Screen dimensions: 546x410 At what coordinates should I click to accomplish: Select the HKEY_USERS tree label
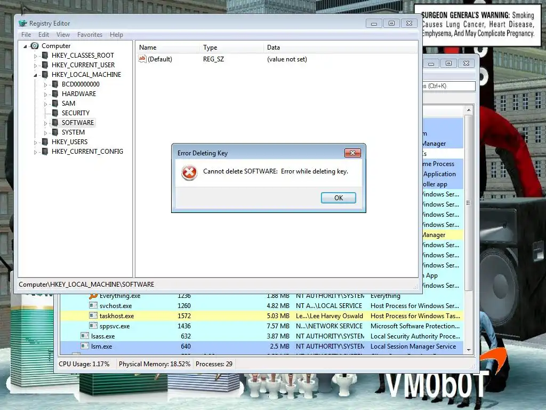[x=70, y=141]
